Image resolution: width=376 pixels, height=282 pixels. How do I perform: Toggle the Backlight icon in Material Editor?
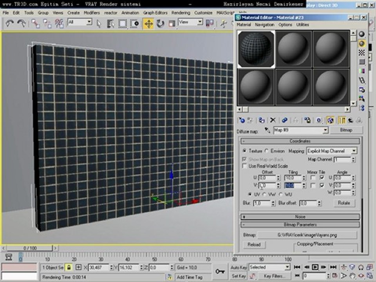362,43
